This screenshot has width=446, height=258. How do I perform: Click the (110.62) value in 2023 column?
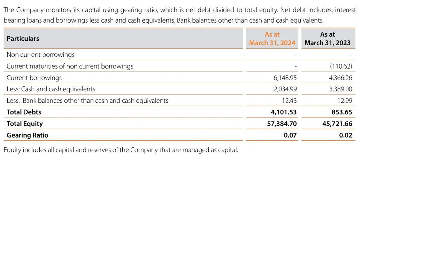(341, 66)
